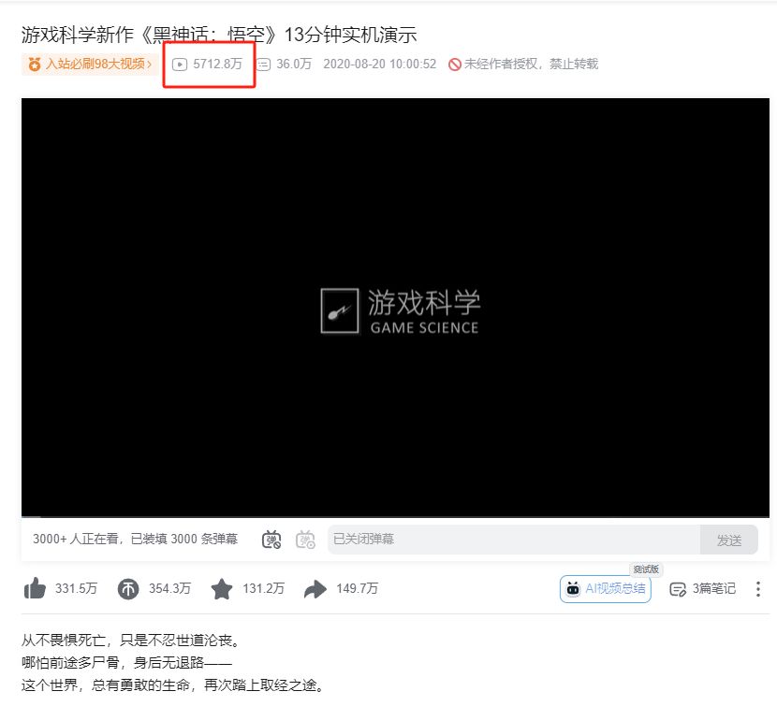Toggle the danmaku display switch icon
This screenshot has width=777, height=706.
click(271, 540)
